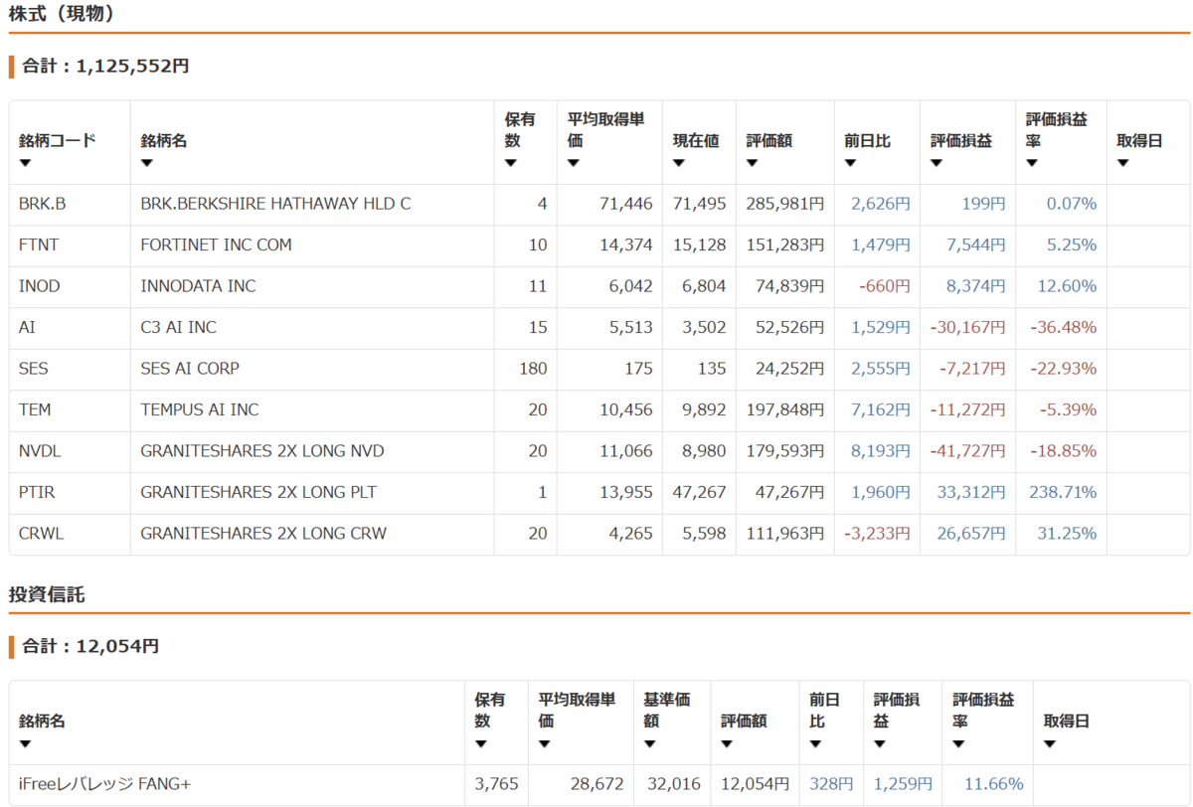The height and width of the screenshot is (807, 1193).
Task: Click SES holdings count 180
Action: pyautogui.click(x=533, y=369)
